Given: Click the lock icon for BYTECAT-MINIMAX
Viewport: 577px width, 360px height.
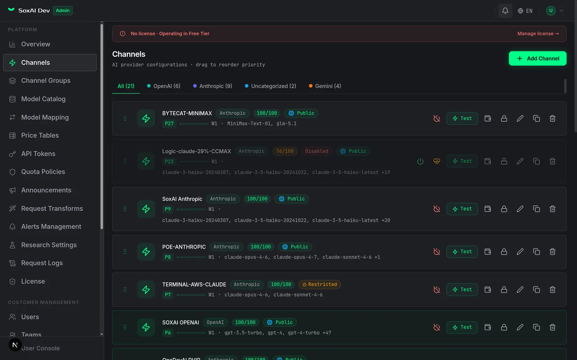Looking at the screenshot, I should pos(504,118).
